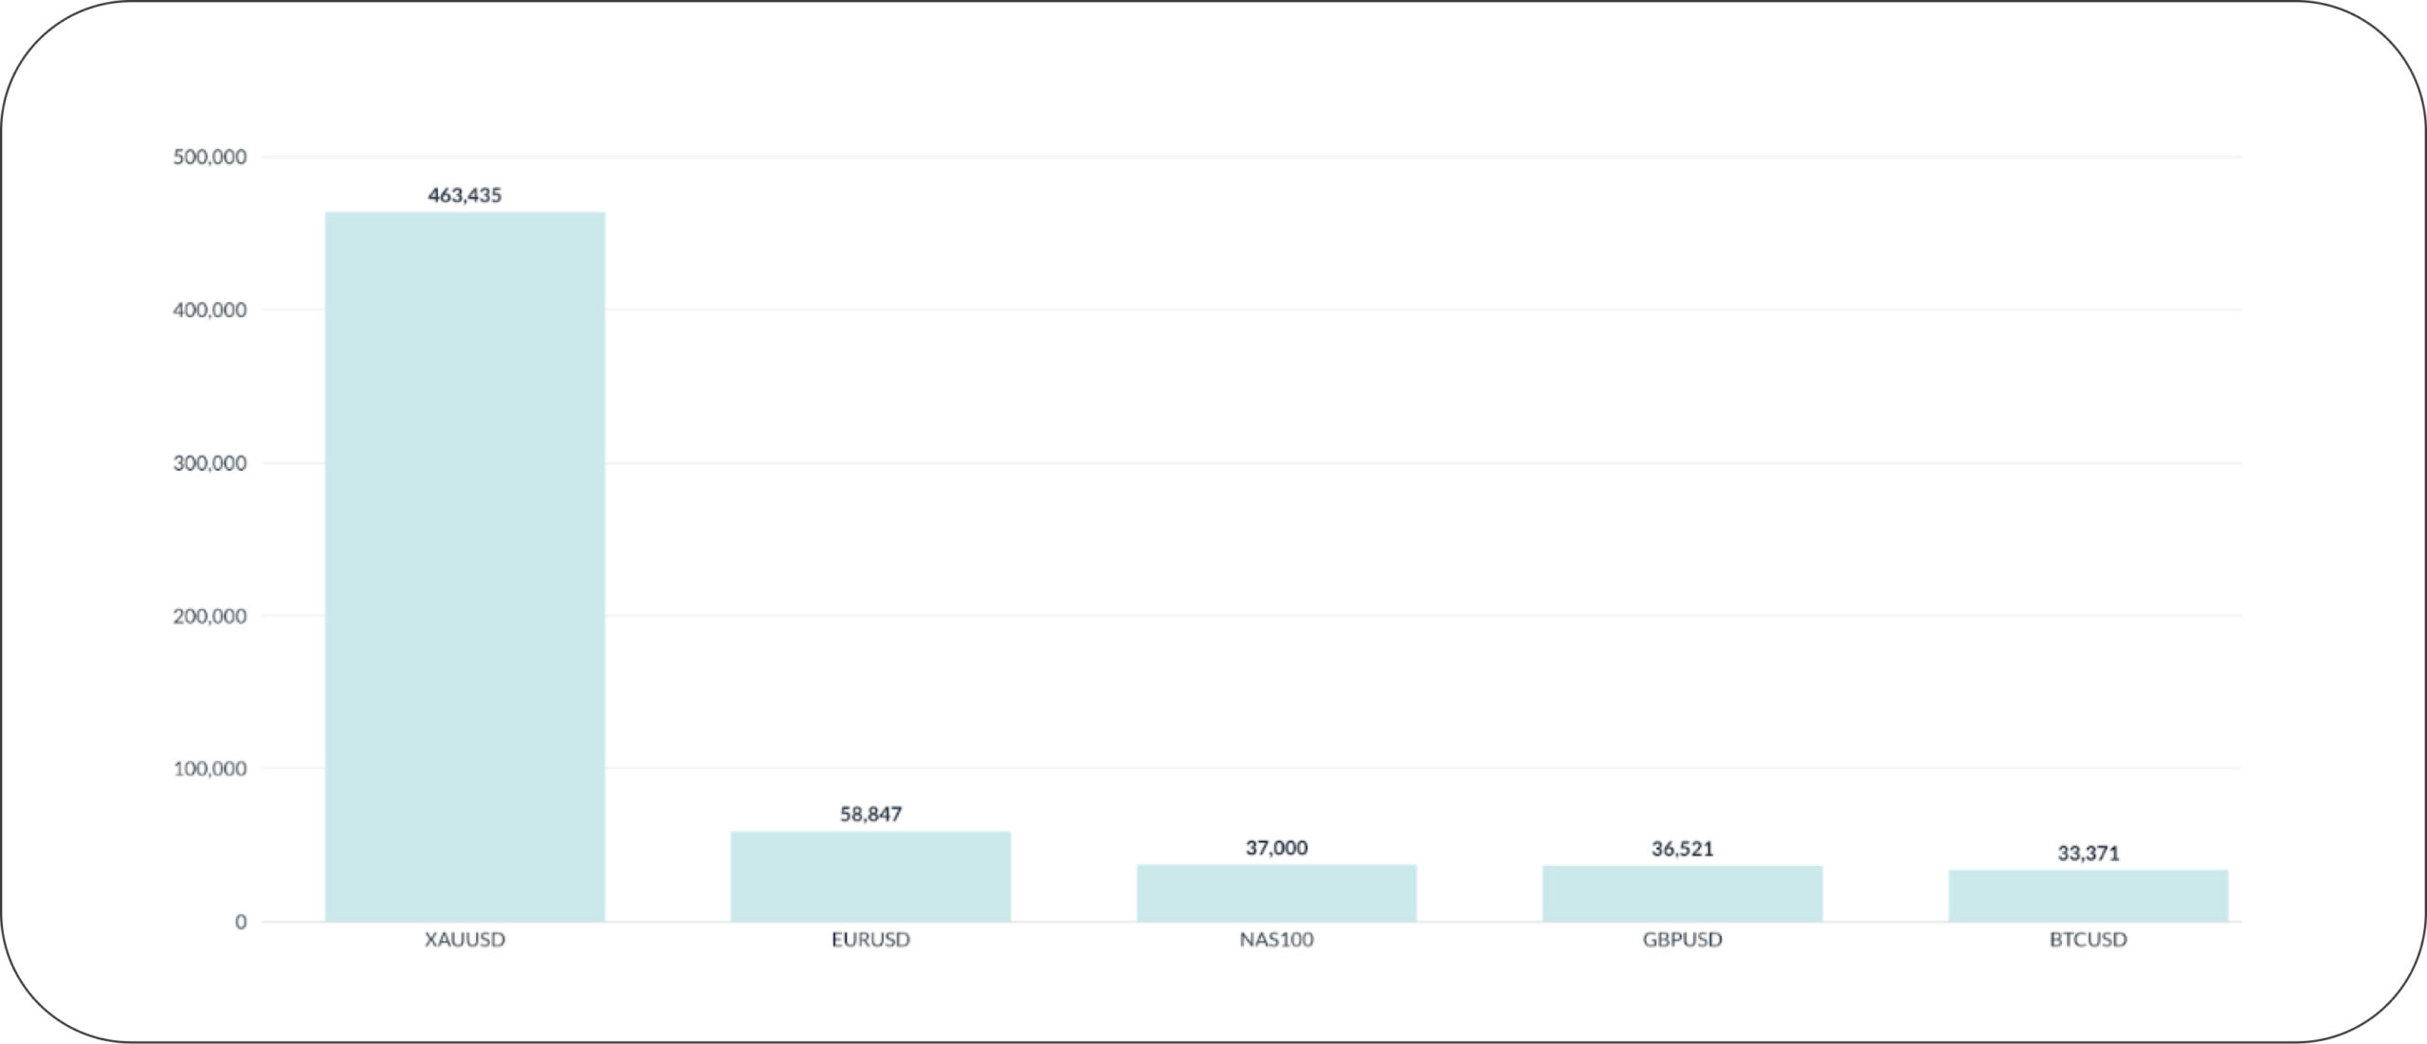Click the EURUSD x-axis label
Image resolution: width=2427 pixels, height=1044 pixels.
pyautogui.click(x=870, y=940)
